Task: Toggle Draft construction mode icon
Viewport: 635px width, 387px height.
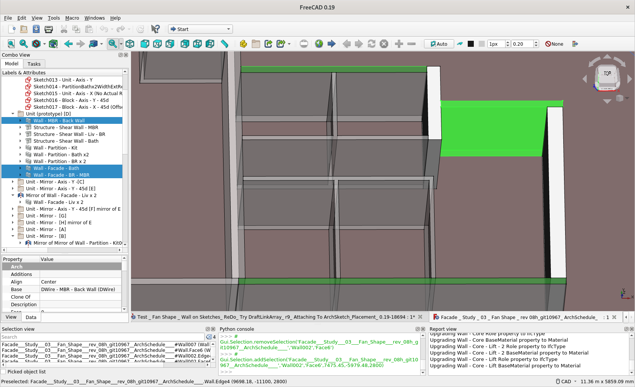Action: tap(460, 44)
